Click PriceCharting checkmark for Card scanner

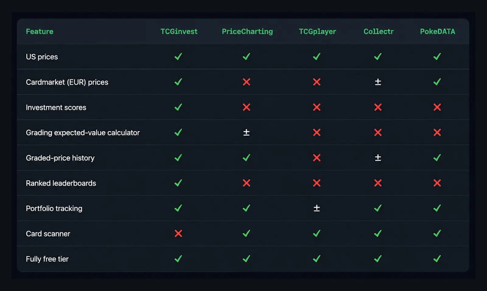(247, 233)
